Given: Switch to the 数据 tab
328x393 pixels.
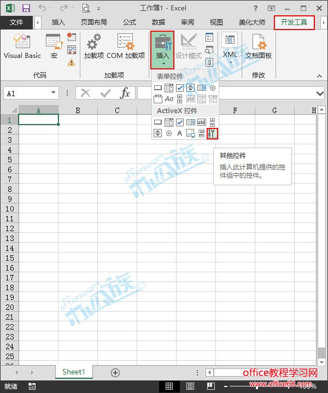Looking at the screenshot, I should [x=159, y=22].
